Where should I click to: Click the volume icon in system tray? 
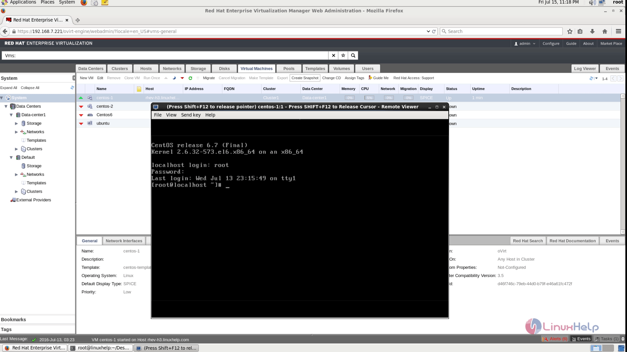(592, 3)
